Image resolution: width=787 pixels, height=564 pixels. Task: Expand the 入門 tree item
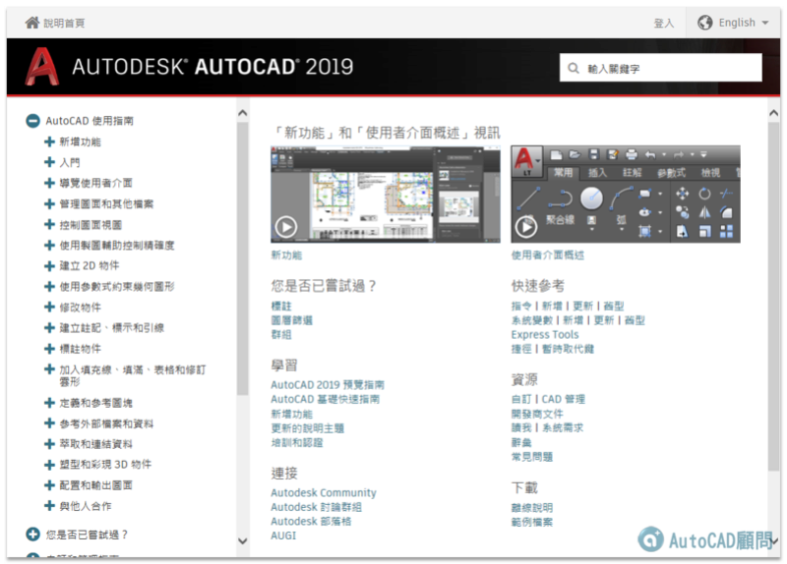[49, 162]
